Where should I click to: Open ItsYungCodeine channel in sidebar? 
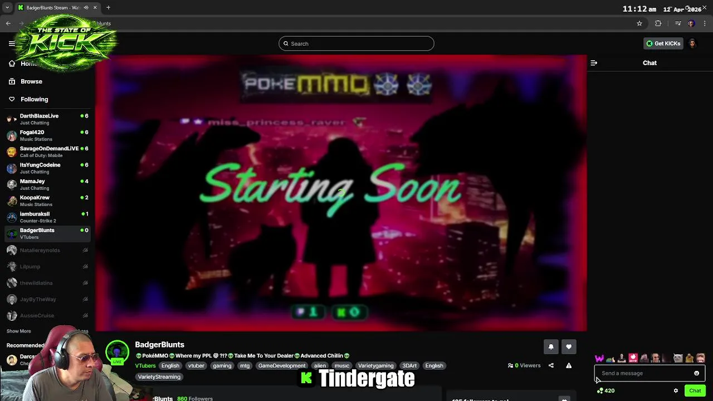47,168
